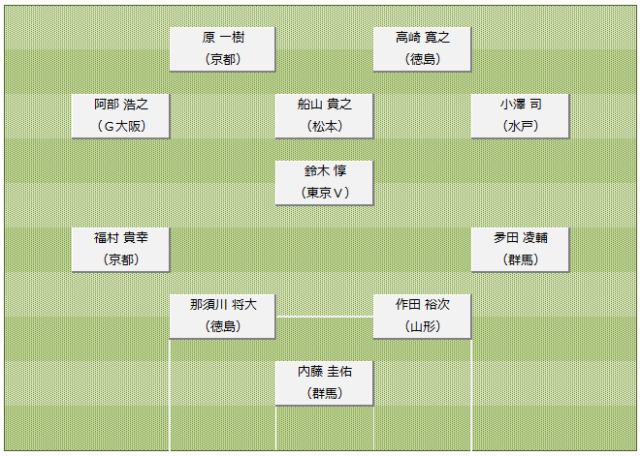Click the (Ｇ大阪) team label
Viewport: 641px width, 456px height.
click(121, 126)
